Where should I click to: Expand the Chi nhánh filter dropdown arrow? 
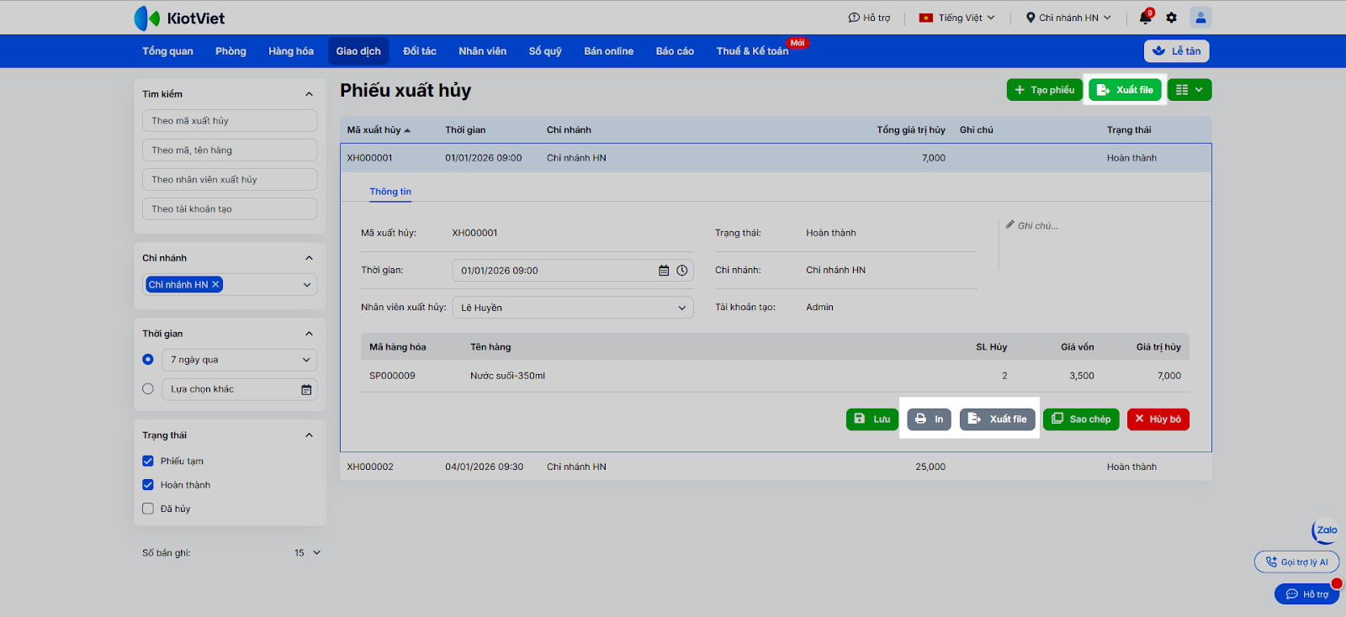click(307, 285)
